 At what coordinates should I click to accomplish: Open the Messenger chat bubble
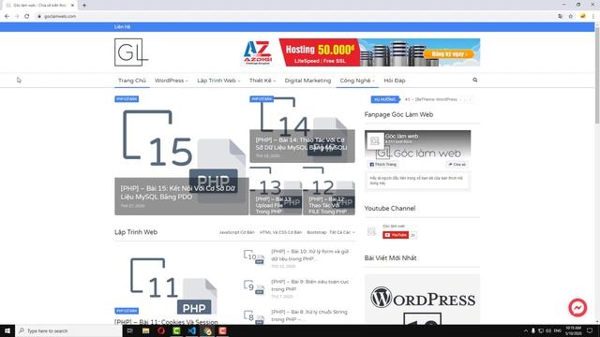[x=577, y=308]
